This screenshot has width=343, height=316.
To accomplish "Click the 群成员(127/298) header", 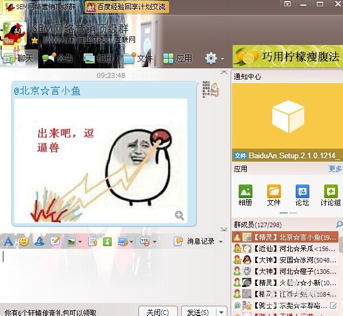I will [258, 225].
